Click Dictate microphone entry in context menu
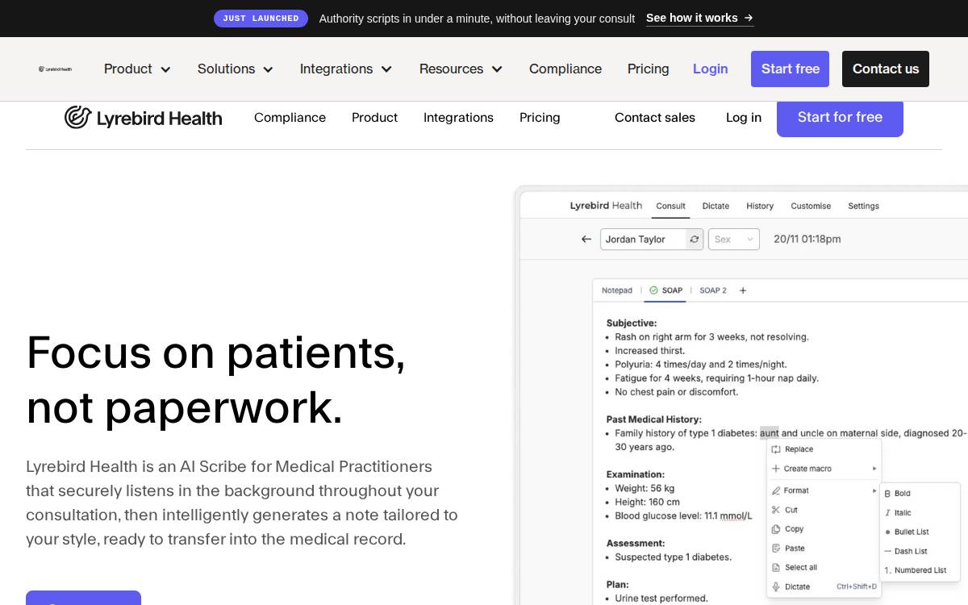This screenshot has height=605, width=968. tap(791, 587)
